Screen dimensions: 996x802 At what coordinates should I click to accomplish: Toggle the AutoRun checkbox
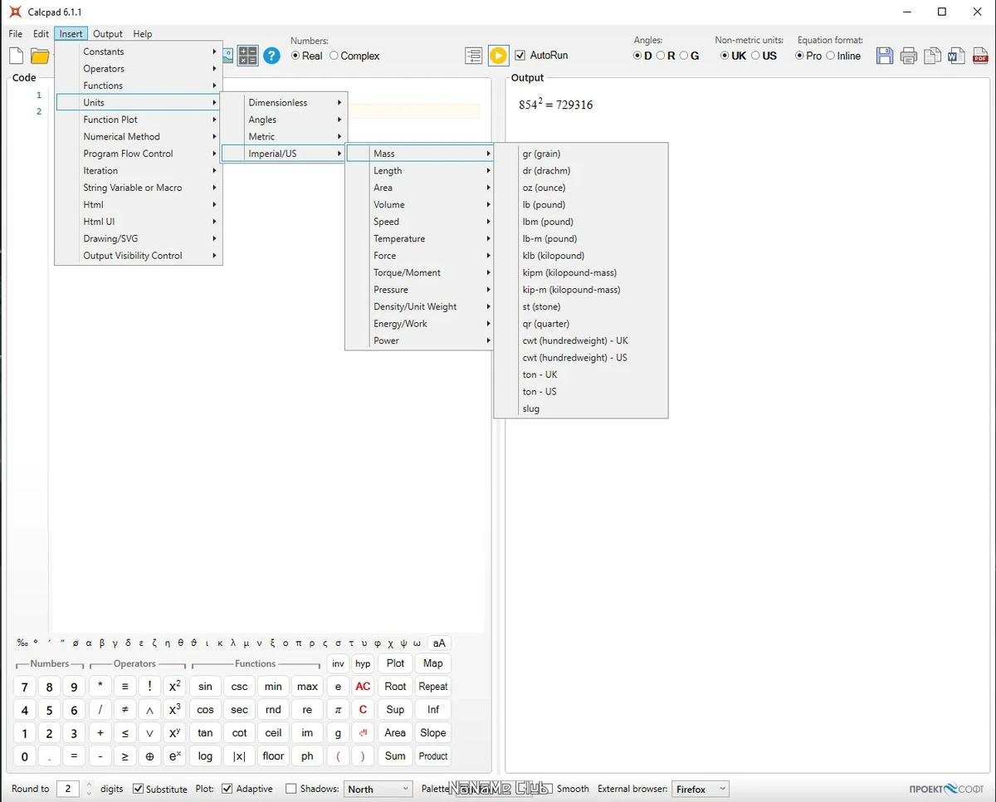coord(541,56)
